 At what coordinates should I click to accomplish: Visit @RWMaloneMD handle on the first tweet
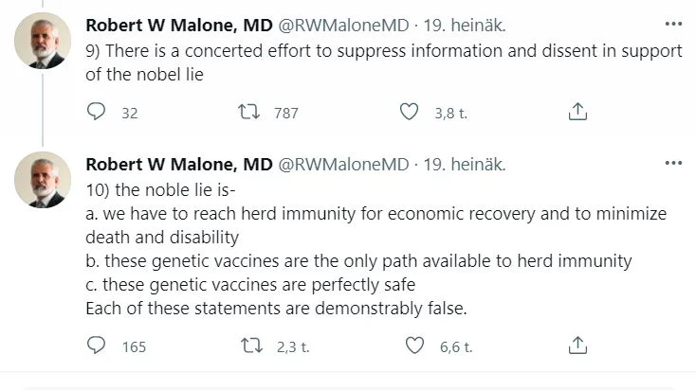coord(342,25)
